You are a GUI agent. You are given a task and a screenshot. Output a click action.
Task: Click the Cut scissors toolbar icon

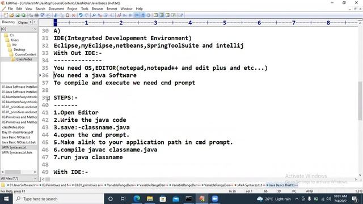pos(56,15)
